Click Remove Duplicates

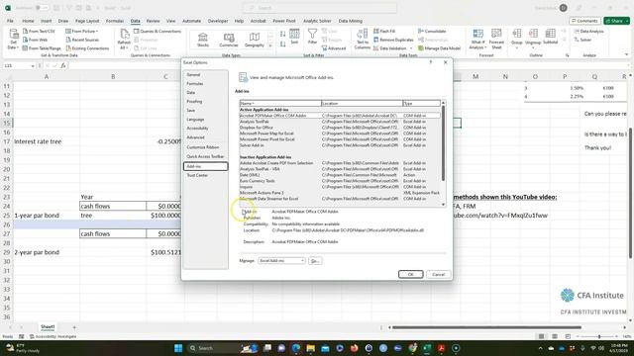pyautogui.click(x=393, y=40)
